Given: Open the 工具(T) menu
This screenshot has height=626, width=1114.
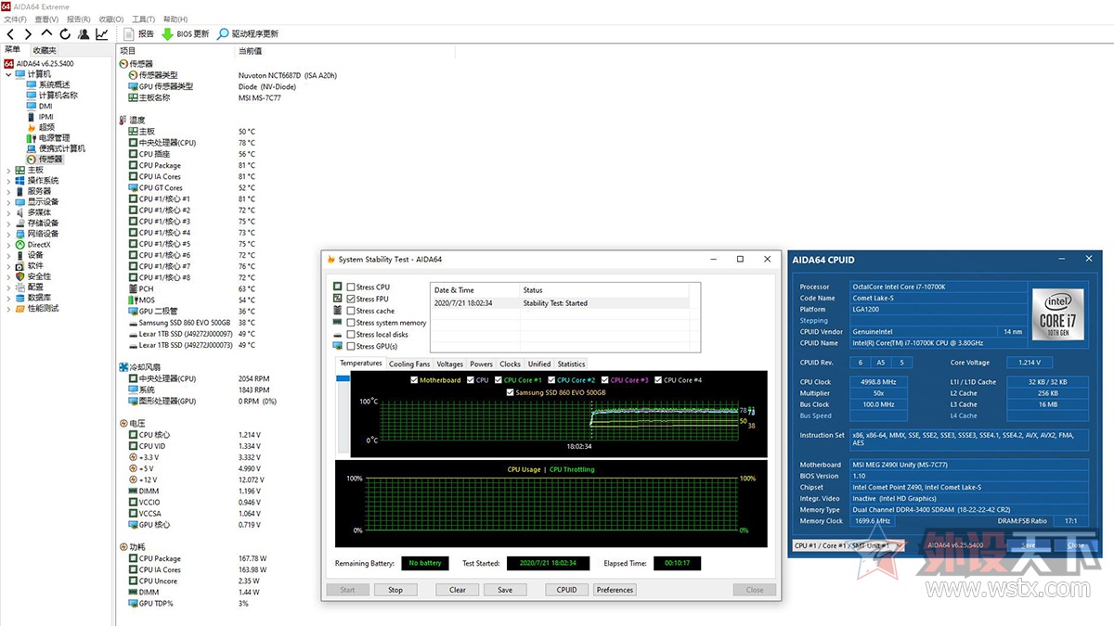Looking at the screenshot, I should point(143,19).
